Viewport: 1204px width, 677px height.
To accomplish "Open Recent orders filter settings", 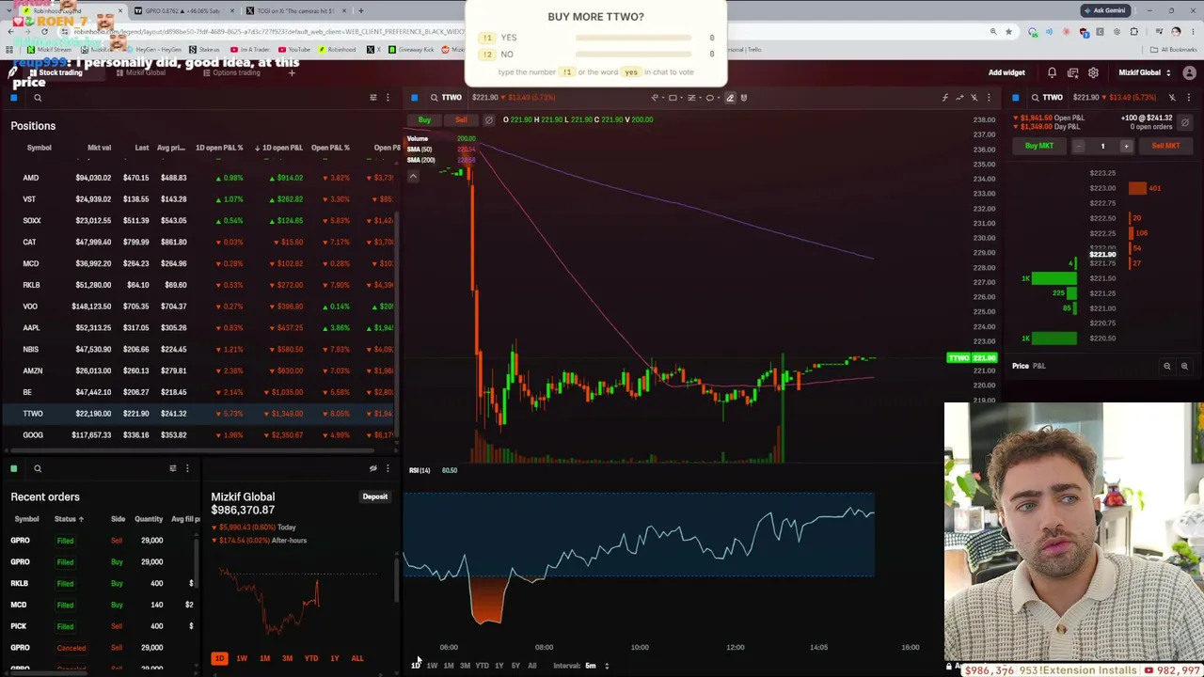I will pyautogui.click(x=173, y=468).
